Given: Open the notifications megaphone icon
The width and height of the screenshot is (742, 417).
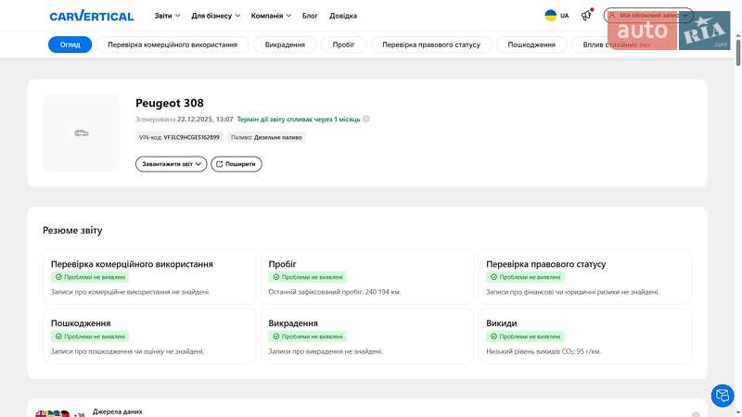Looking at the screenshot, I should pos(587,15).
